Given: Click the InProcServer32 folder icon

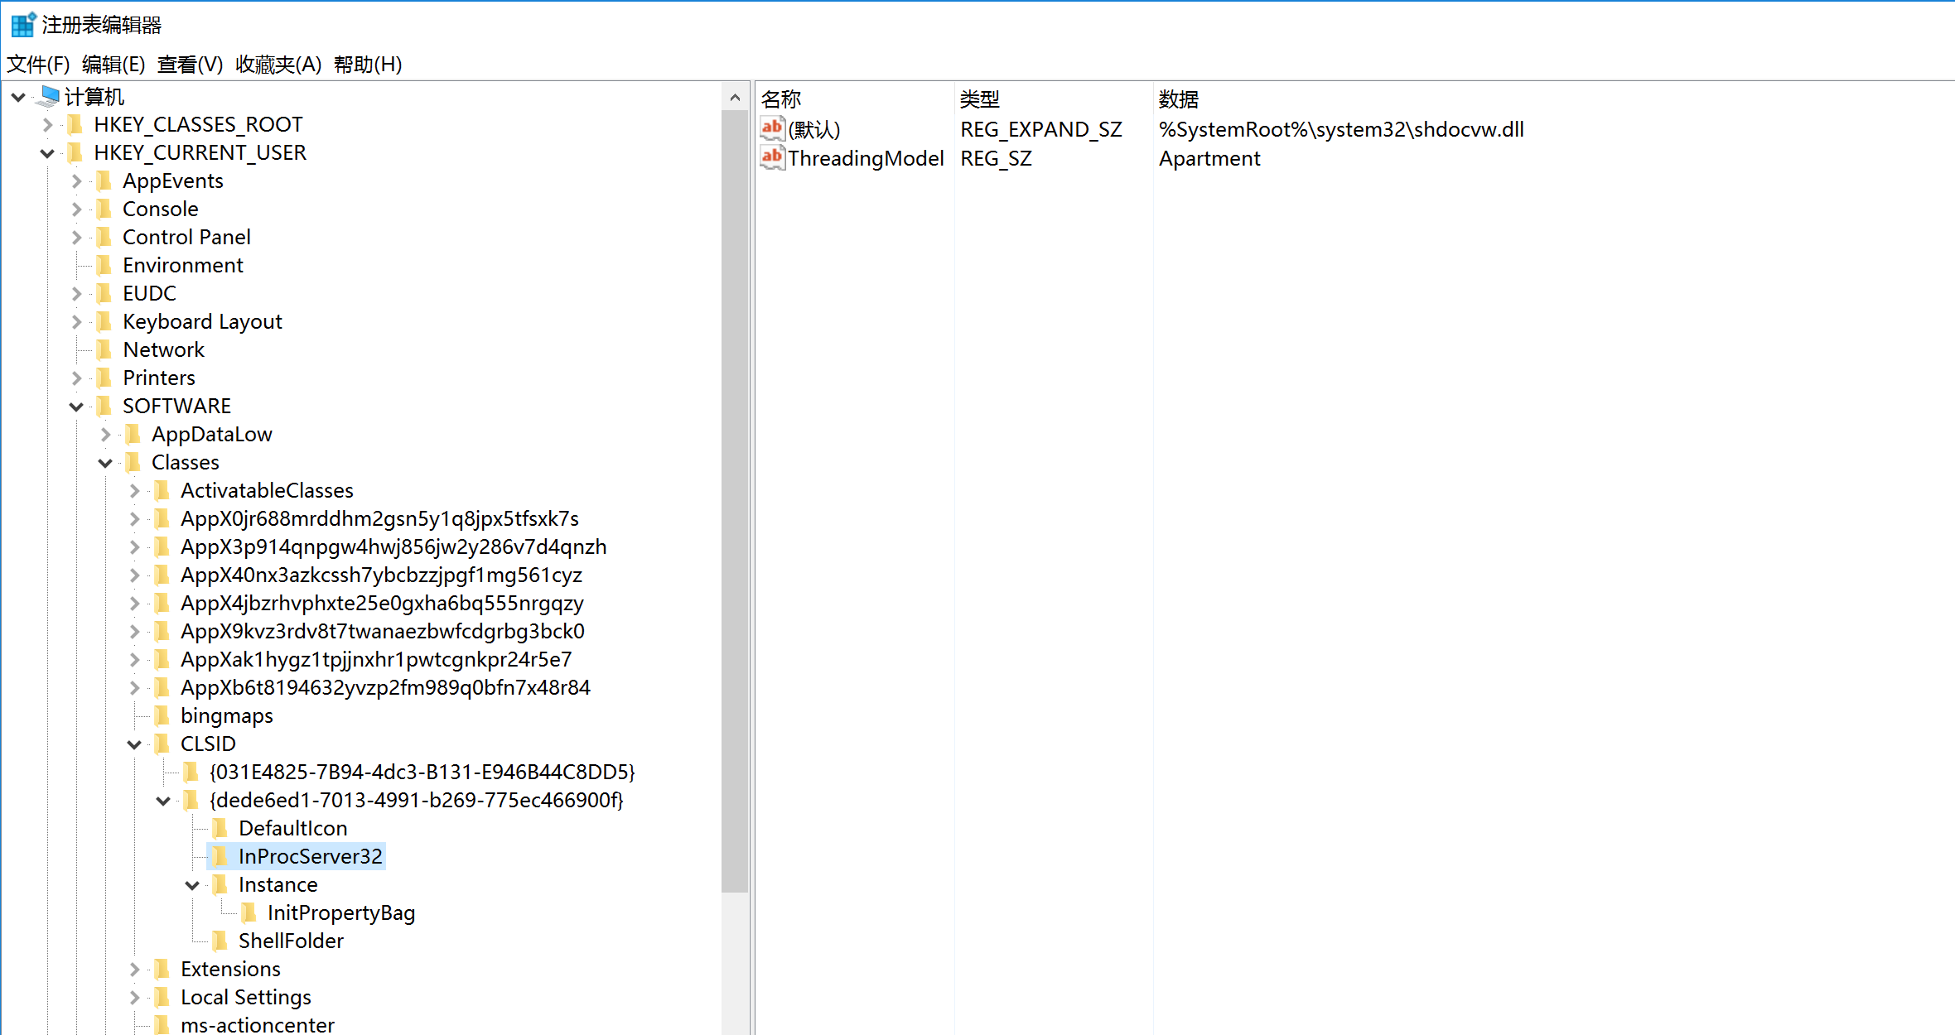Looking at the screenshot, I should (x=220, y=856).
